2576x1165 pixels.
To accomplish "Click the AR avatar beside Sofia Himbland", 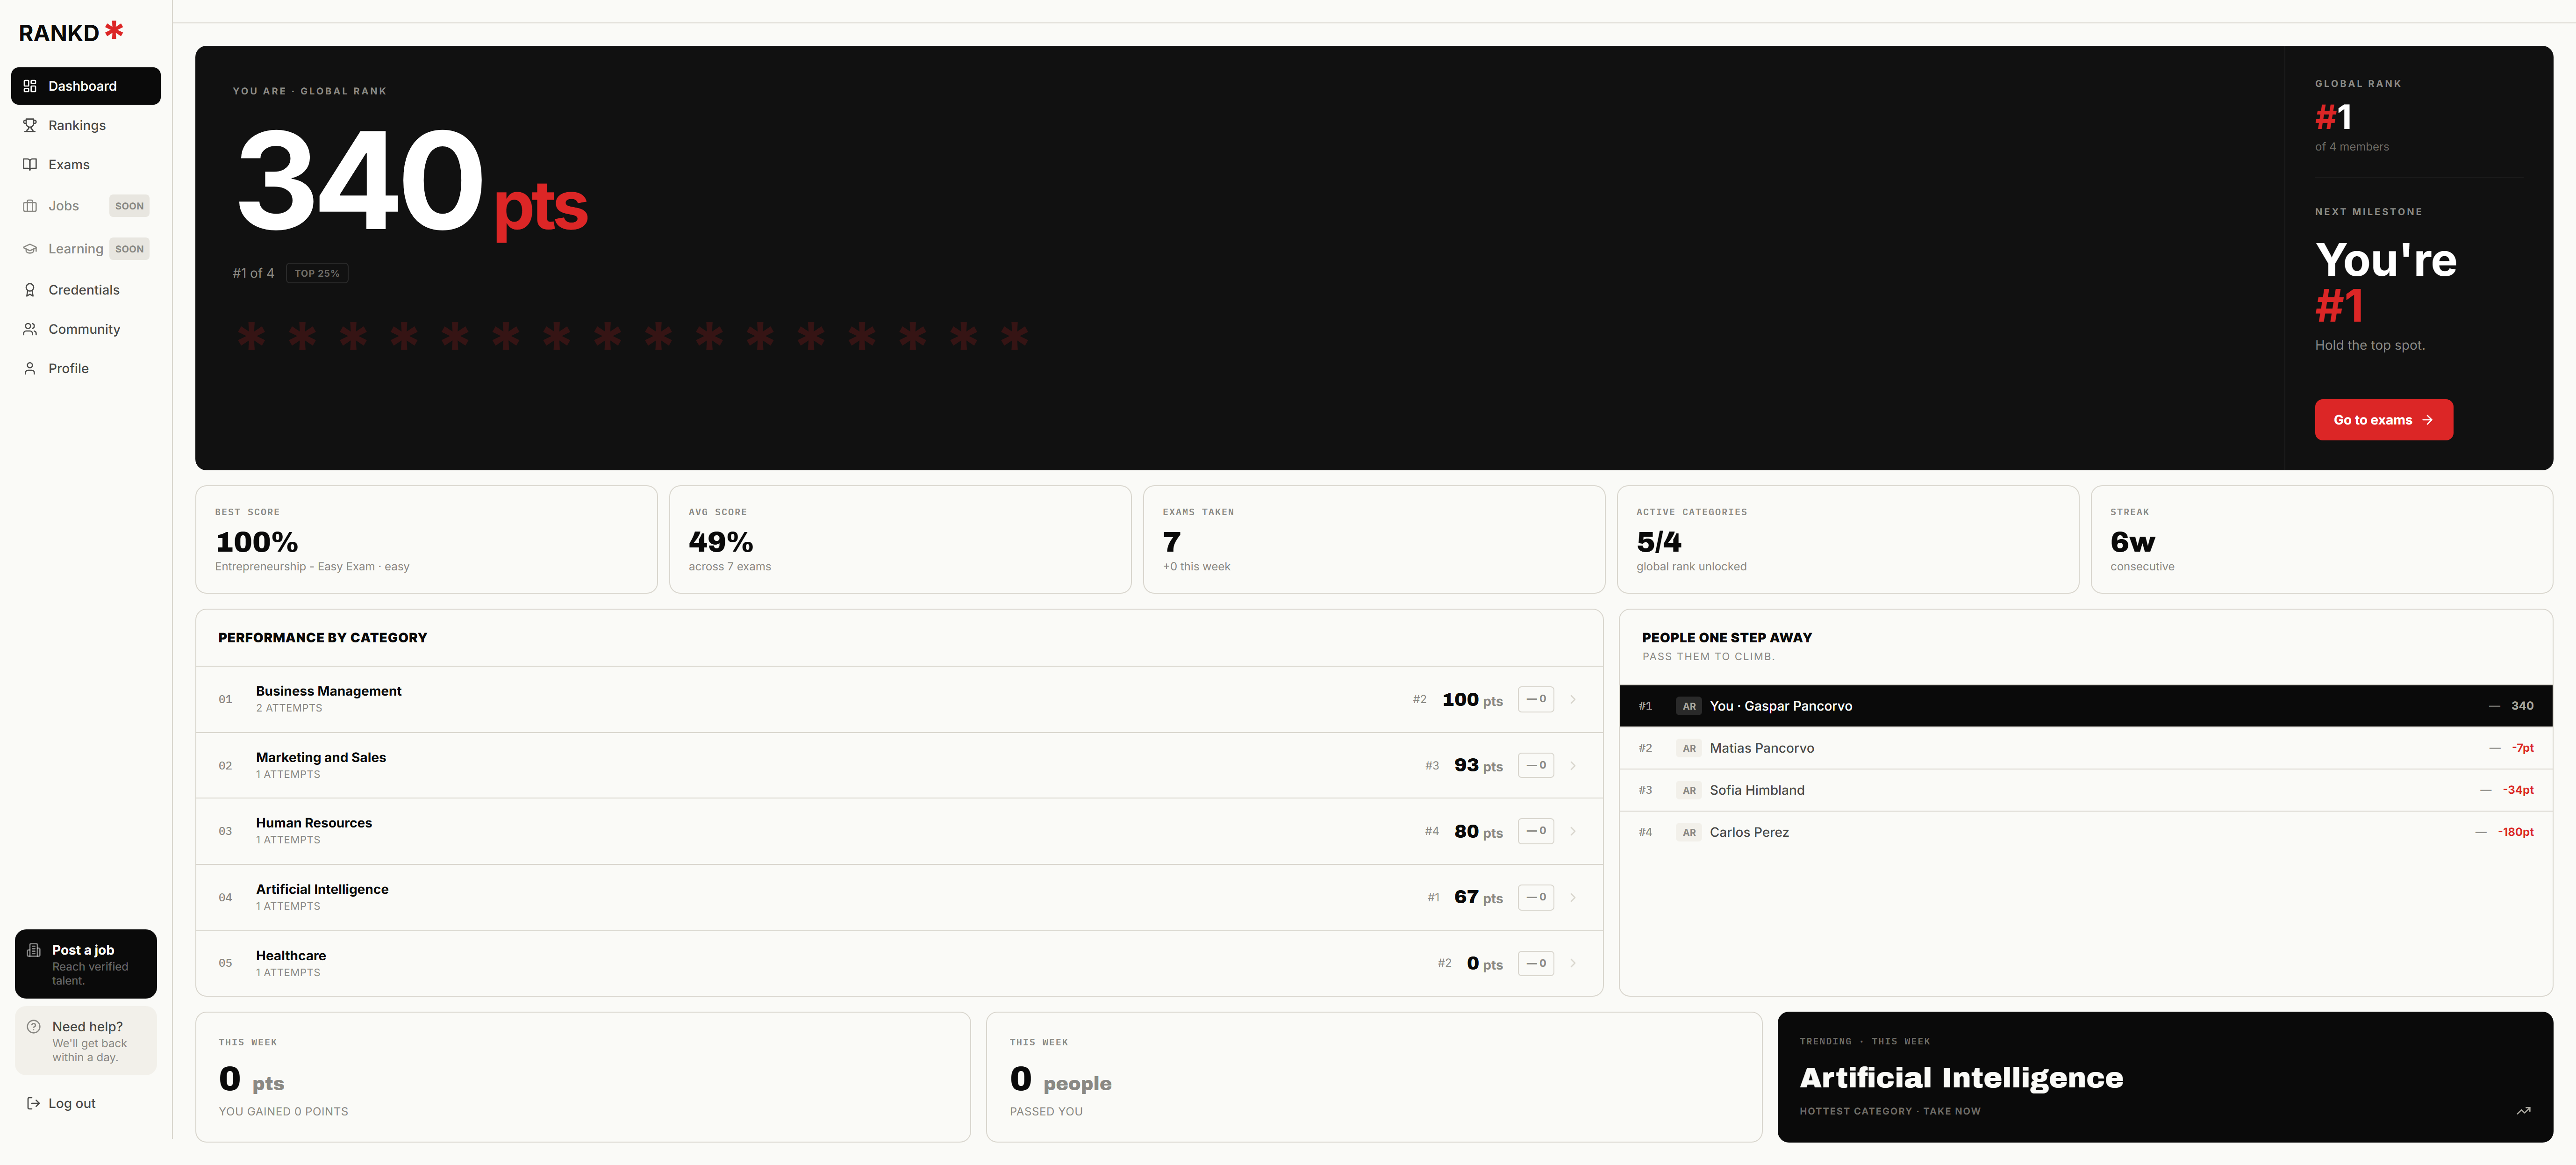I will tap(1689, 790).
